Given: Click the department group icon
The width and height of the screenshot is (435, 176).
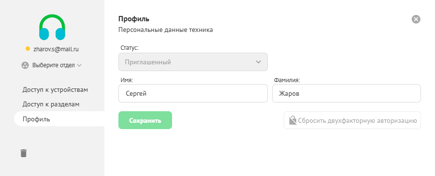Looking at the screenshot, I should (25, 65).
